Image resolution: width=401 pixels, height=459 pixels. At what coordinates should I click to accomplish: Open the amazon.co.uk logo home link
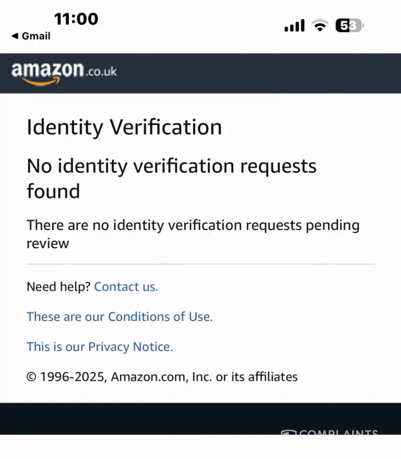[x=64, y=72]
